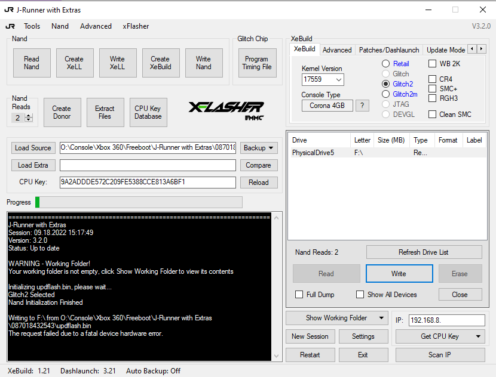
Task: Click the Compare button
Action: tap(259, 165)
